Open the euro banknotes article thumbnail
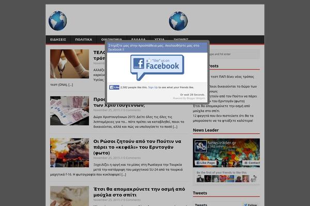Image resolution: width=310 pixels, height=206 pixels. [x=69, y=111]
